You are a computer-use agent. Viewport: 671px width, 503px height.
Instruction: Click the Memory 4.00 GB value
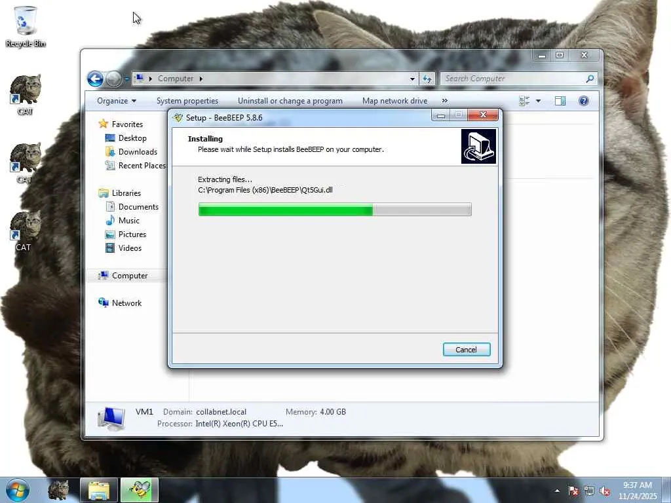[333, 412]
